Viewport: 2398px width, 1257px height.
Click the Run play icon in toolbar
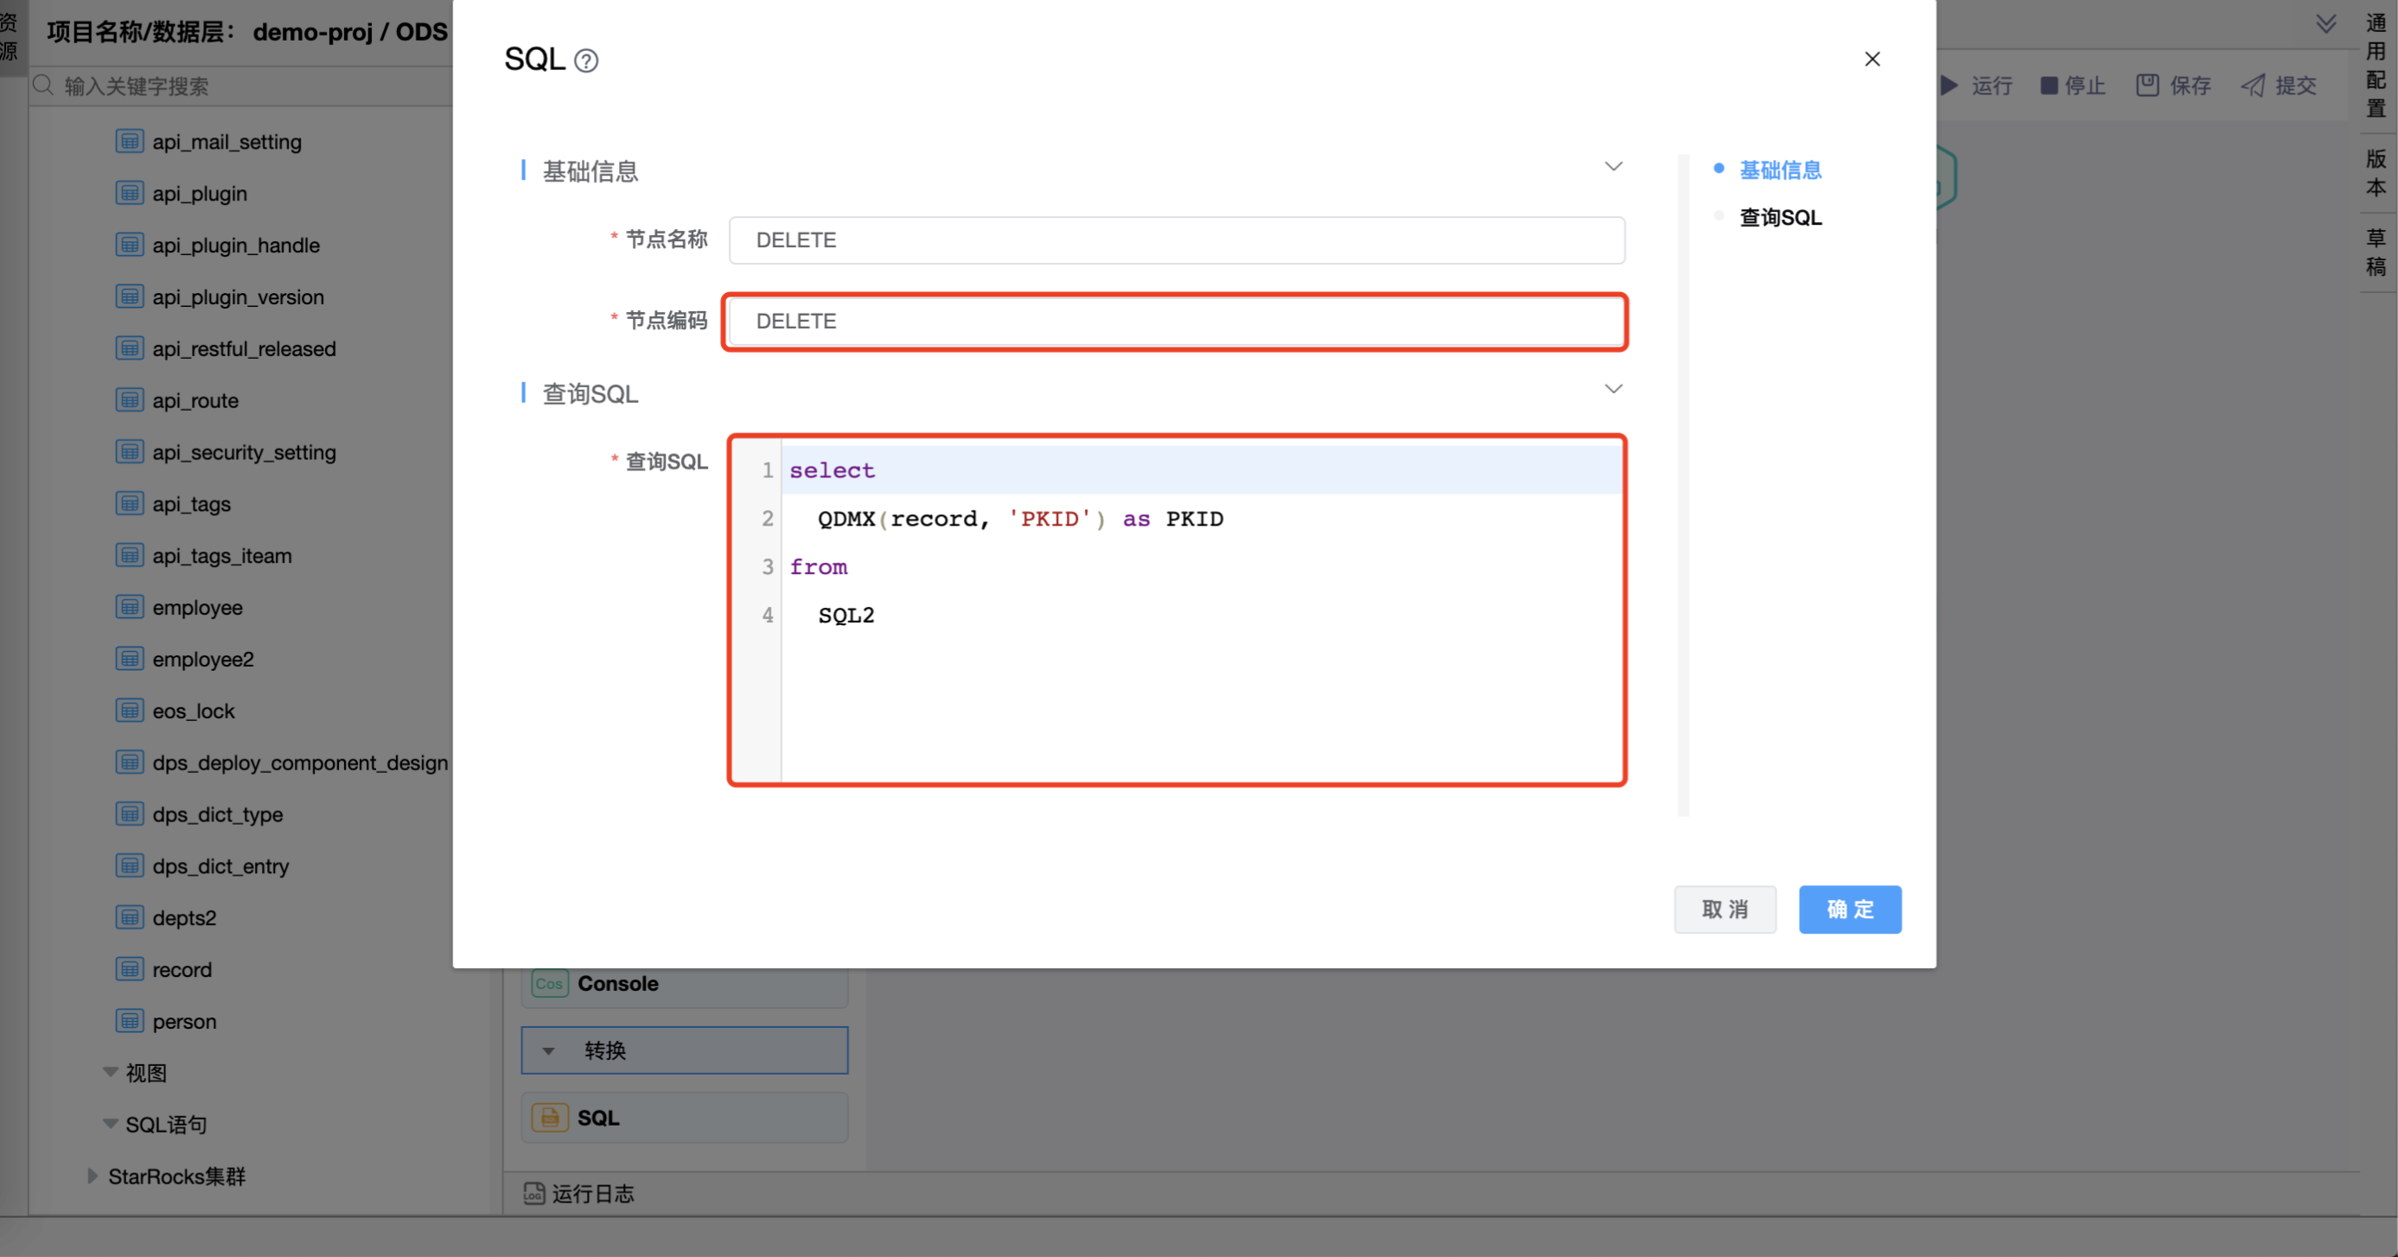(x=1949, y=86)
